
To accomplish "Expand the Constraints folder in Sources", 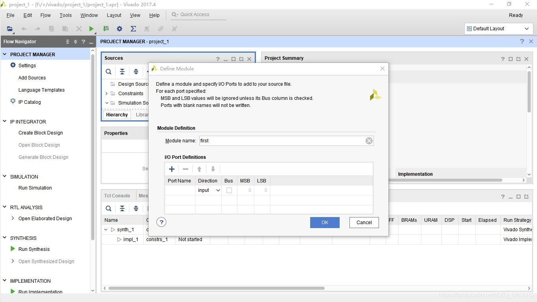I will click(107, 94).
